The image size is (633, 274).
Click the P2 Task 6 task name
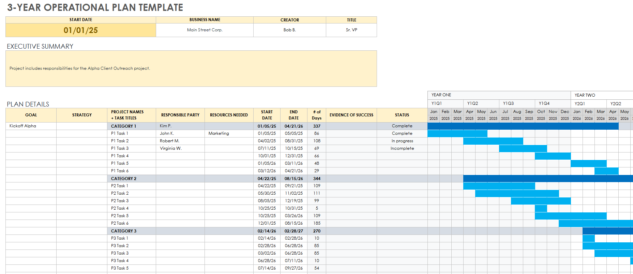(x=120, y=223)
